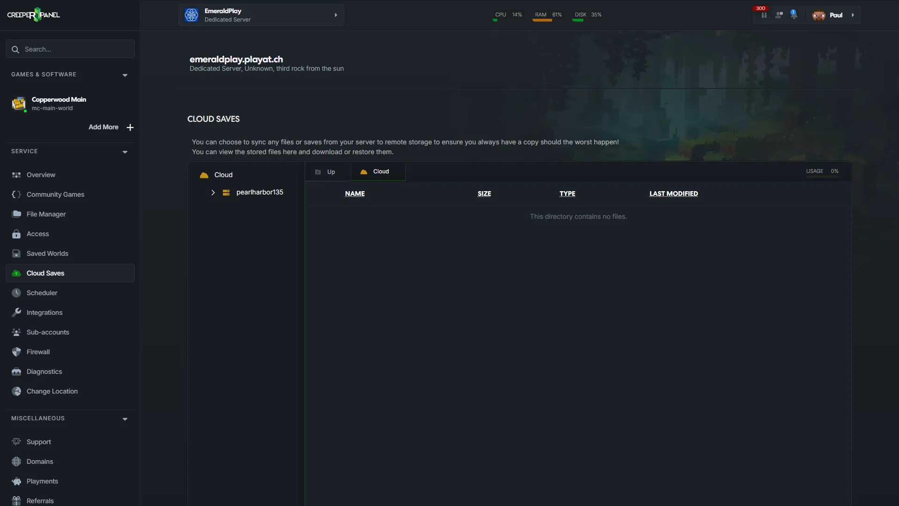Collapse the Service section
Image resolution: width=899 pixels, height=506 pixels.
pyautogui.click(x=125, y=152)
